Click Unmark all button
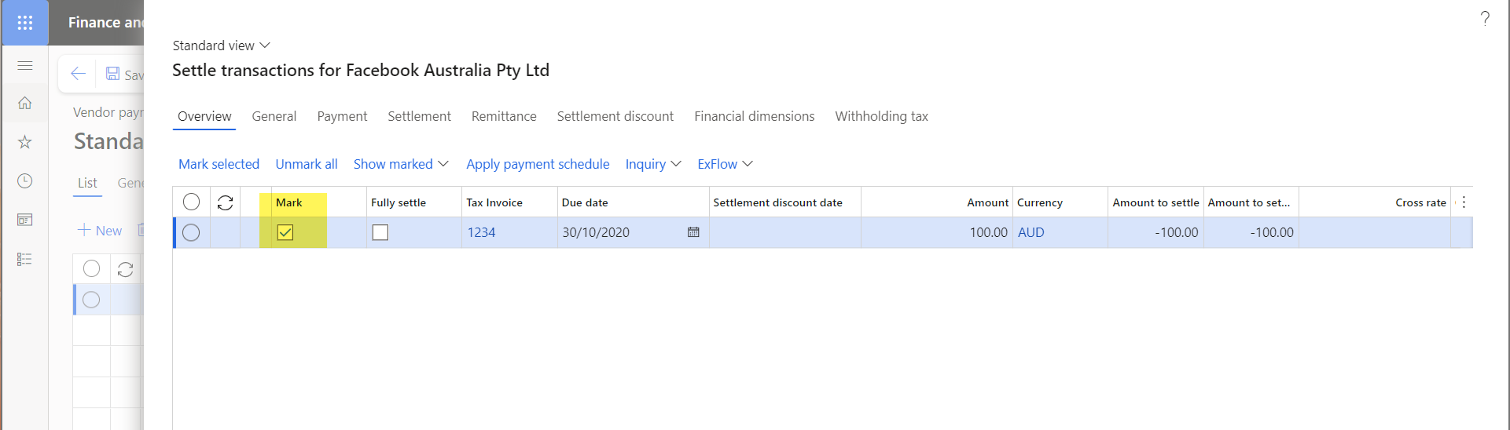1510x430 pixels. 307,164
